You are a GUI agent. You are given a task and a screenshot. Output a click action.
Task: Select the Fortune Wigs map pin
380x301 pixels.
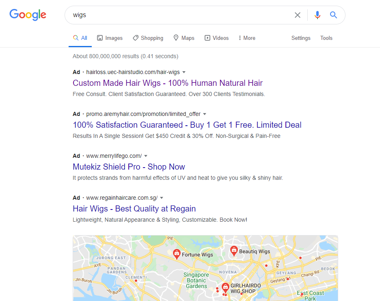[177, 254]
